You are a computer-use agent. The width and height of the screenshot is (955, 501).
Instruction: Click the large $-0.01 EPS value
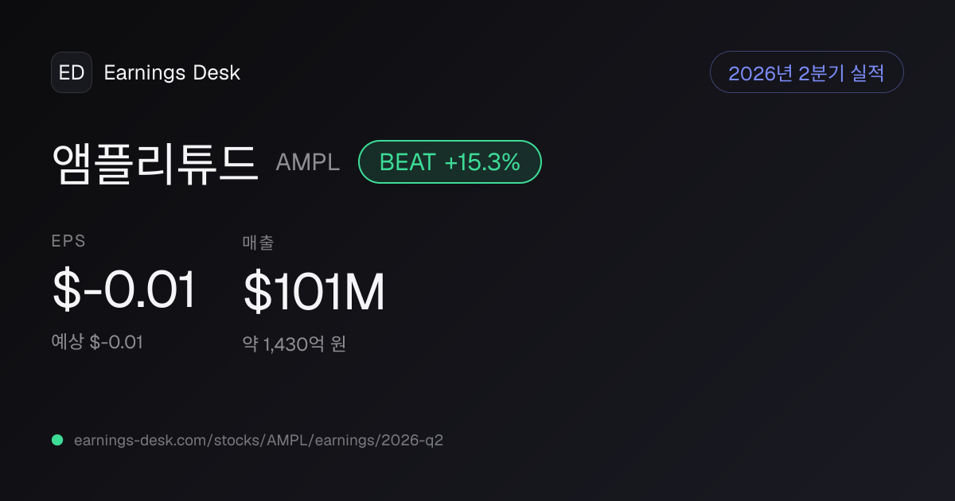click(123, 290)
